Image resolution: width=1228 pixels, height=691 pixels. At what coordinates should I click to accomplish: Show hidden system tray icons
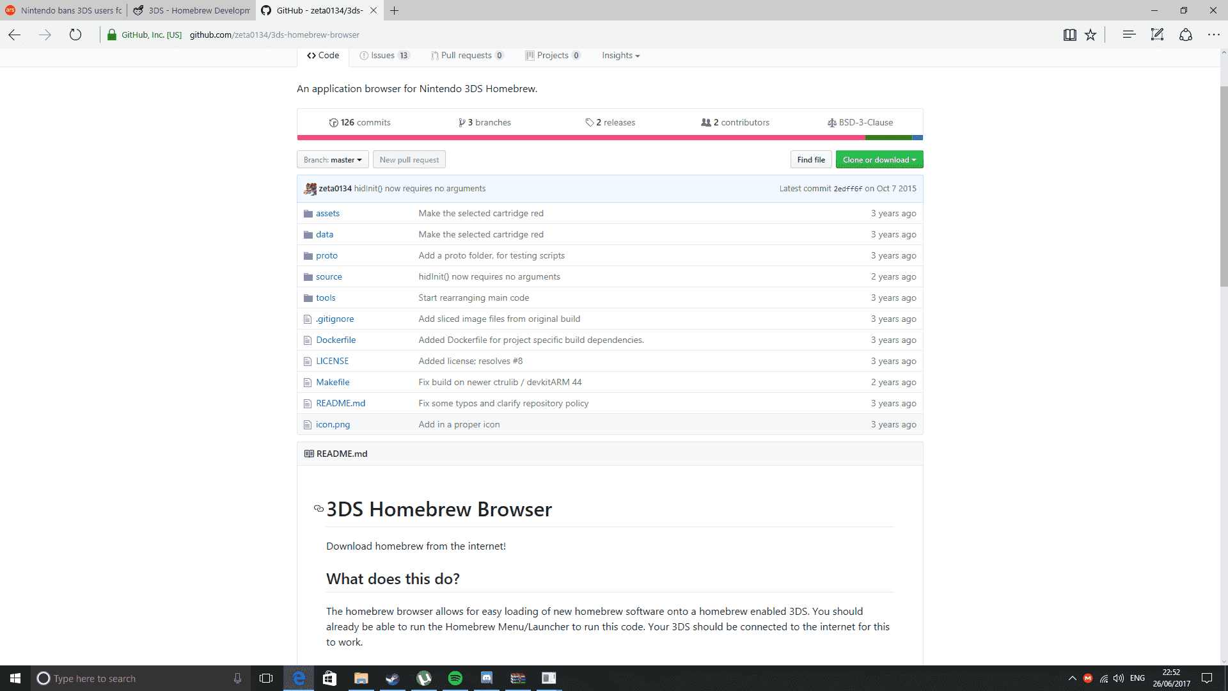click(1073, 678)
